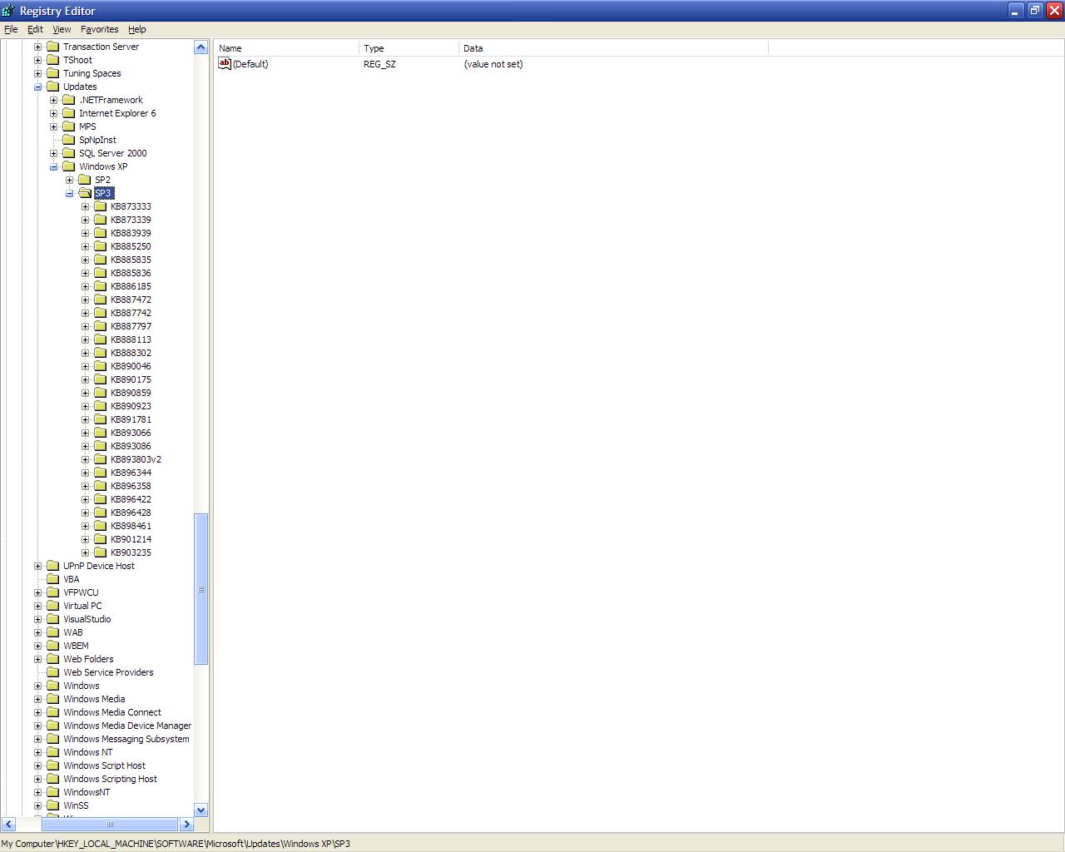This screenshot has width=1065, height=852.
Task: Select the WinSS registry key
Action: pos(76,805)
